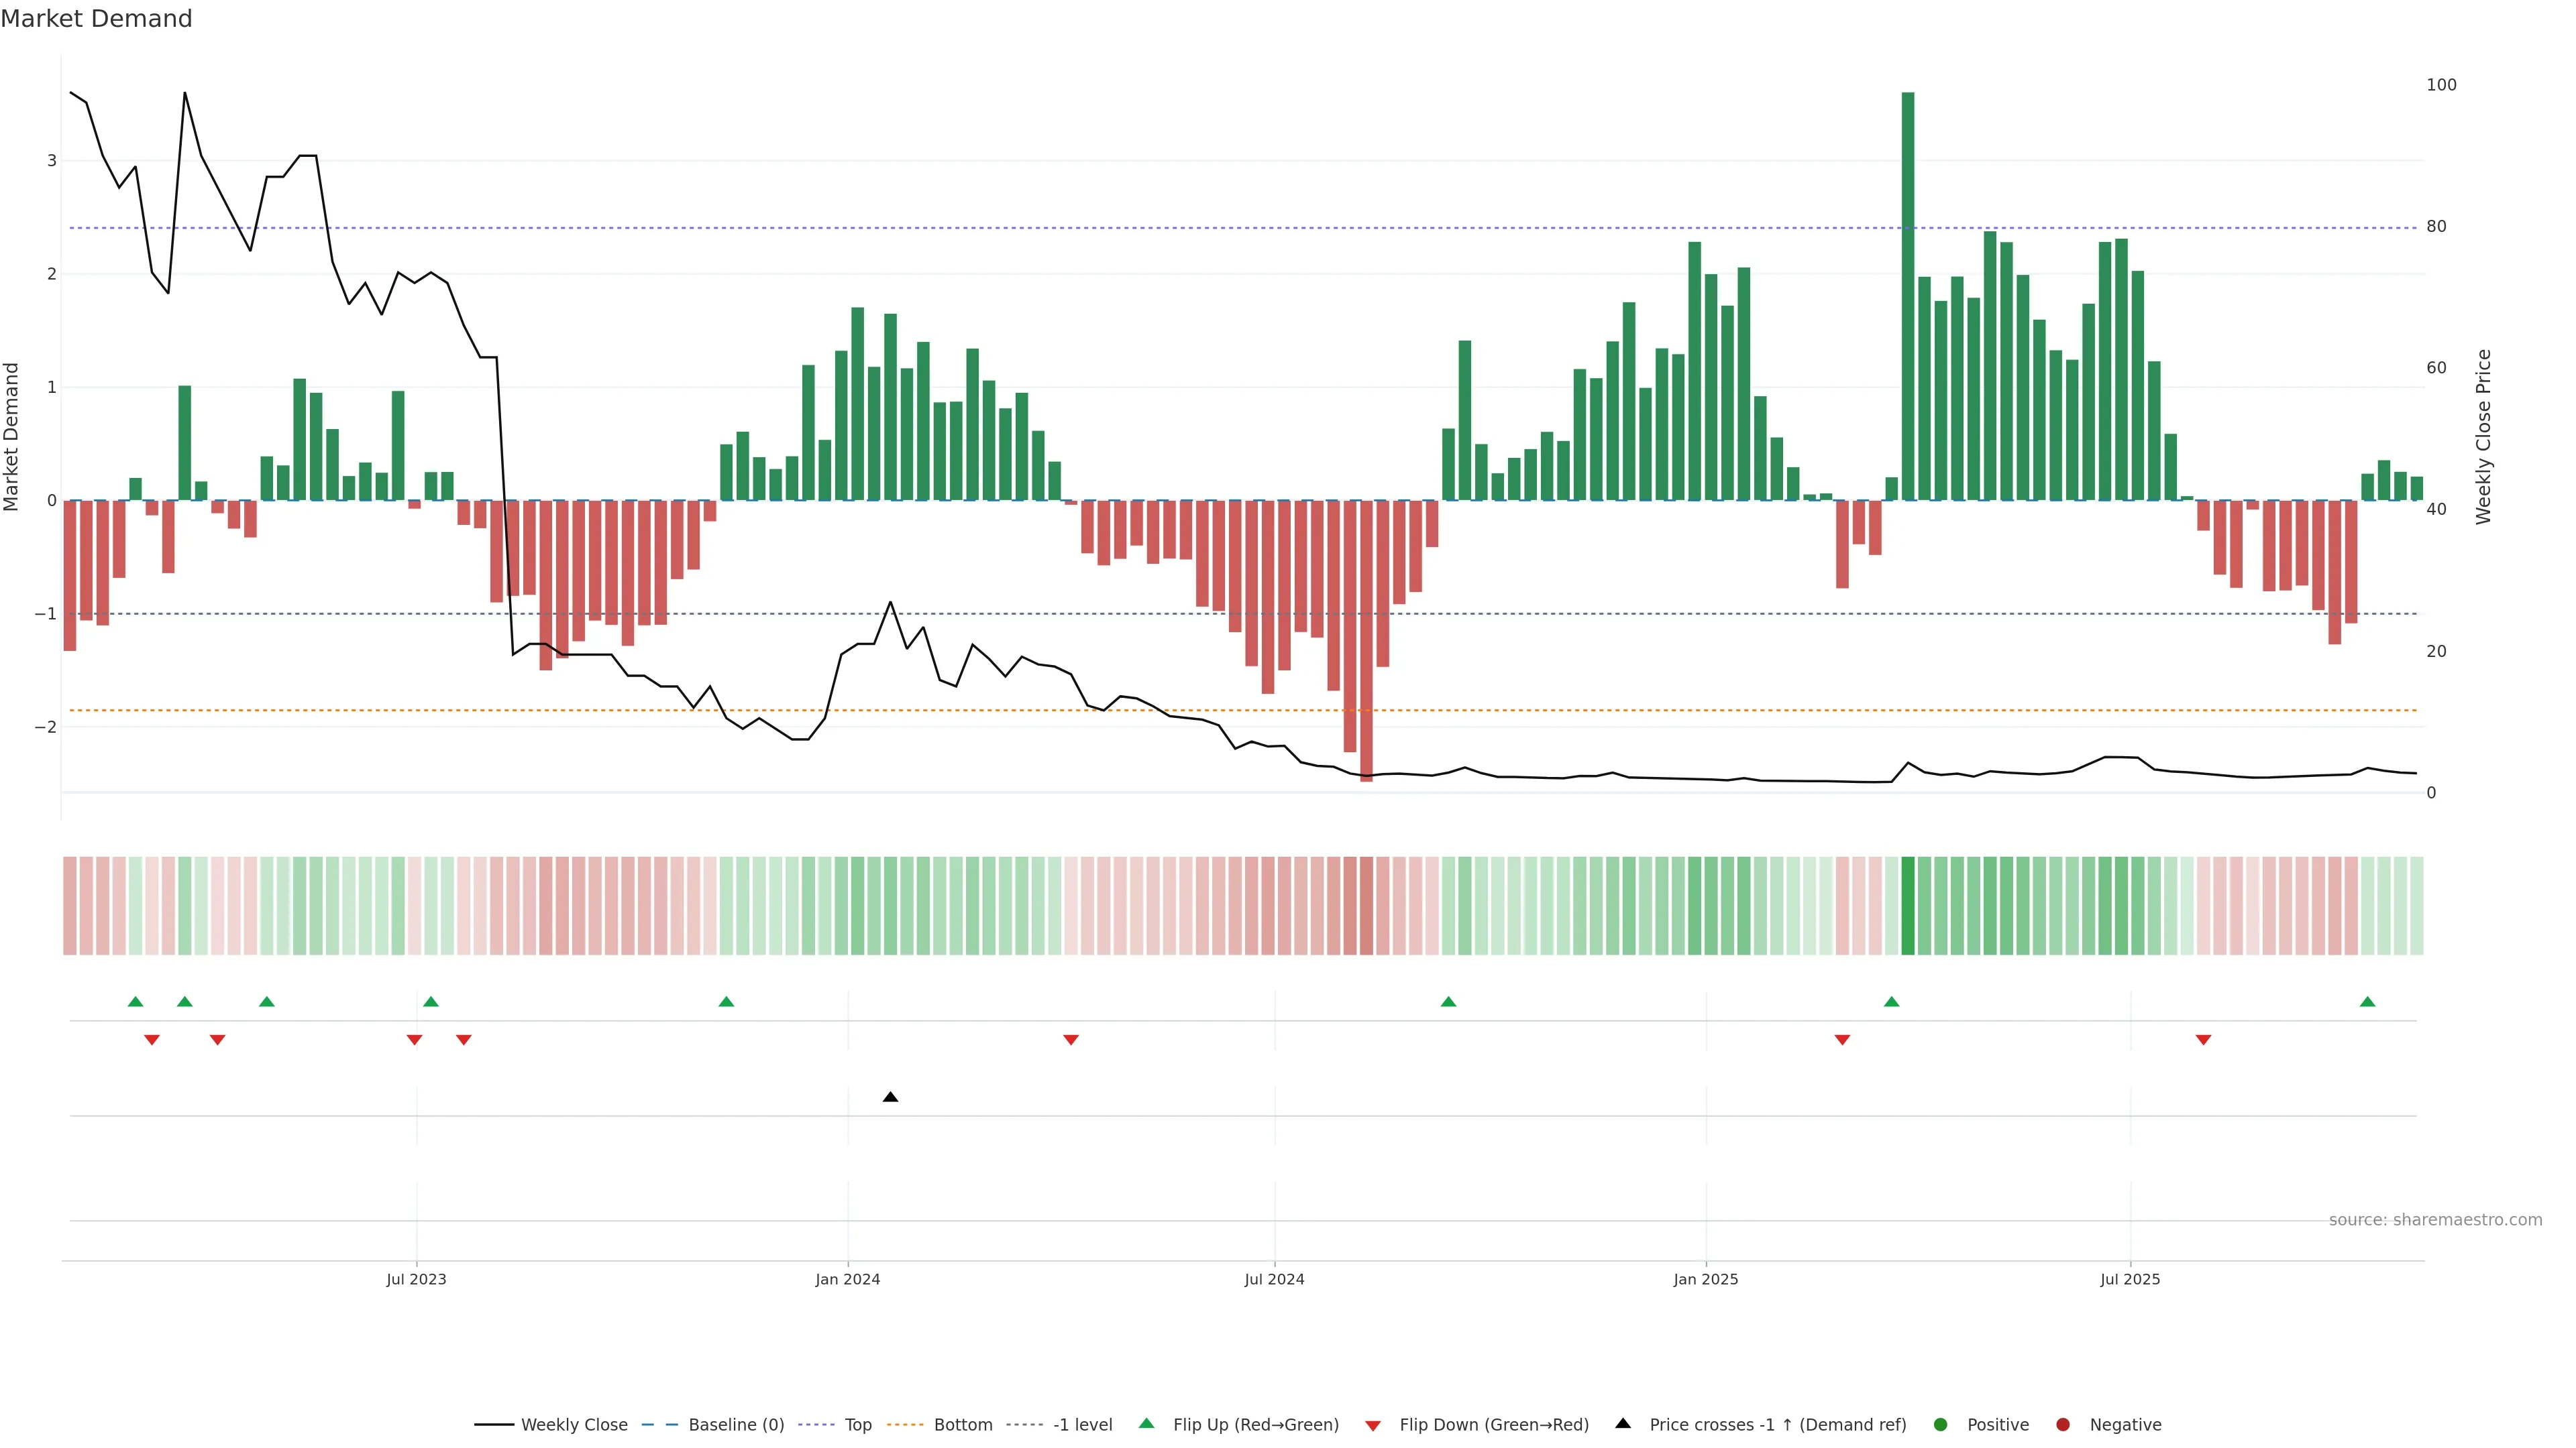
Task: Click the Jan 2025 axis label
Action: [1705, 1279]
